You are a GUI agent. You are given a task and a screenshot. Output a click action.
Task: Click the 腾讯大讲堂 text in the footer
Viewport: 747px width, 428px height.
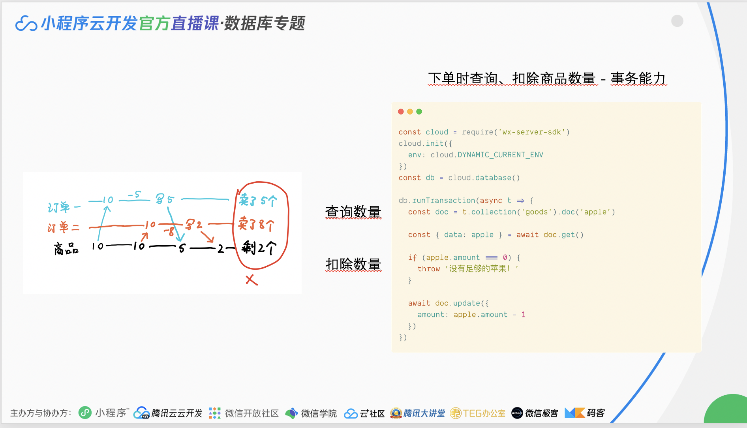(424, 413)
